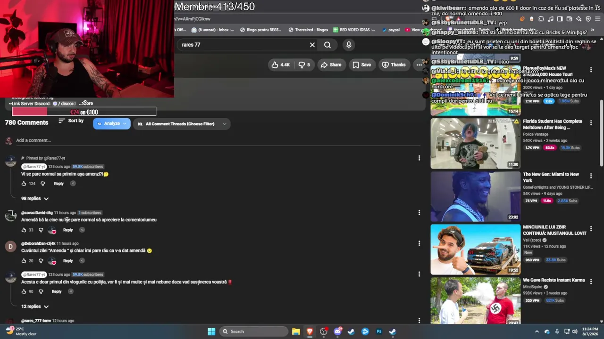Like the pinned comment with 124 likes
604x339 pixels.
coord(24,184)
